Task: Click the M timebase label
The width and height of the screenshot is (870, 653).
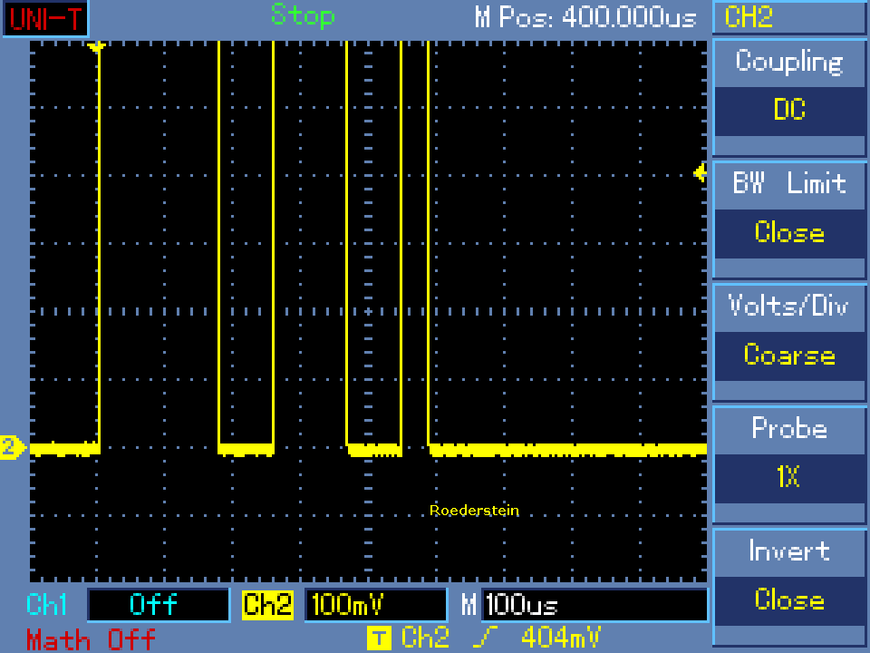Action: point(469,605)
